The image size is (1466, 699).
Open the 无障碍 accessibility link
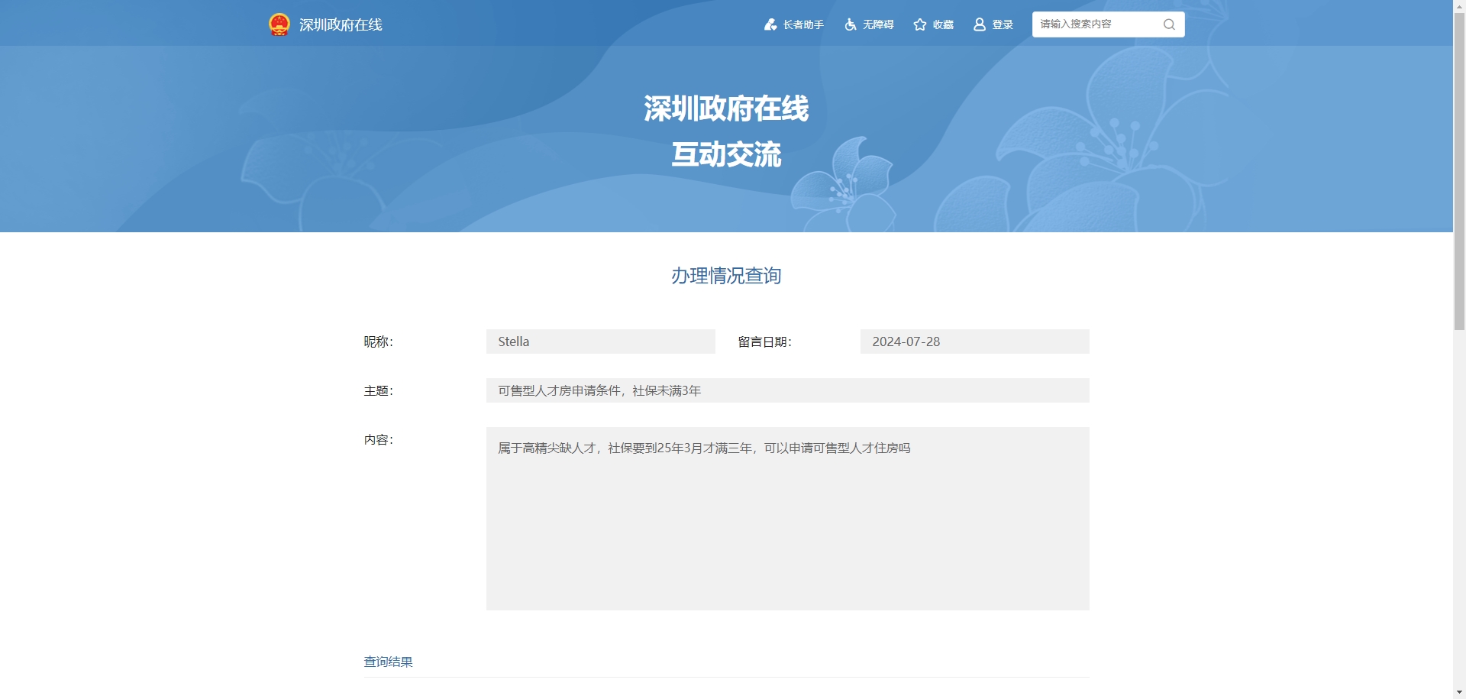(x=878, y=24)
